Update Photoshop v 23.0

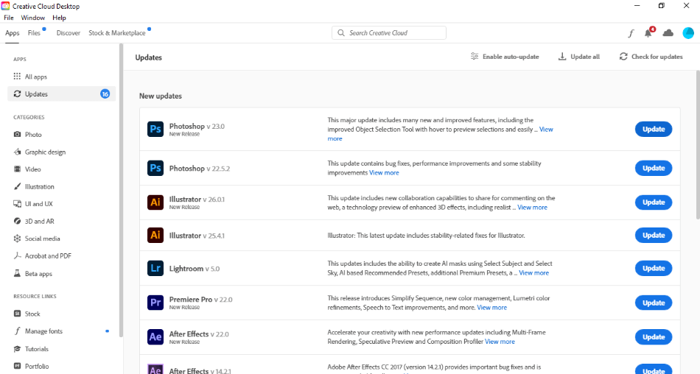654,129
